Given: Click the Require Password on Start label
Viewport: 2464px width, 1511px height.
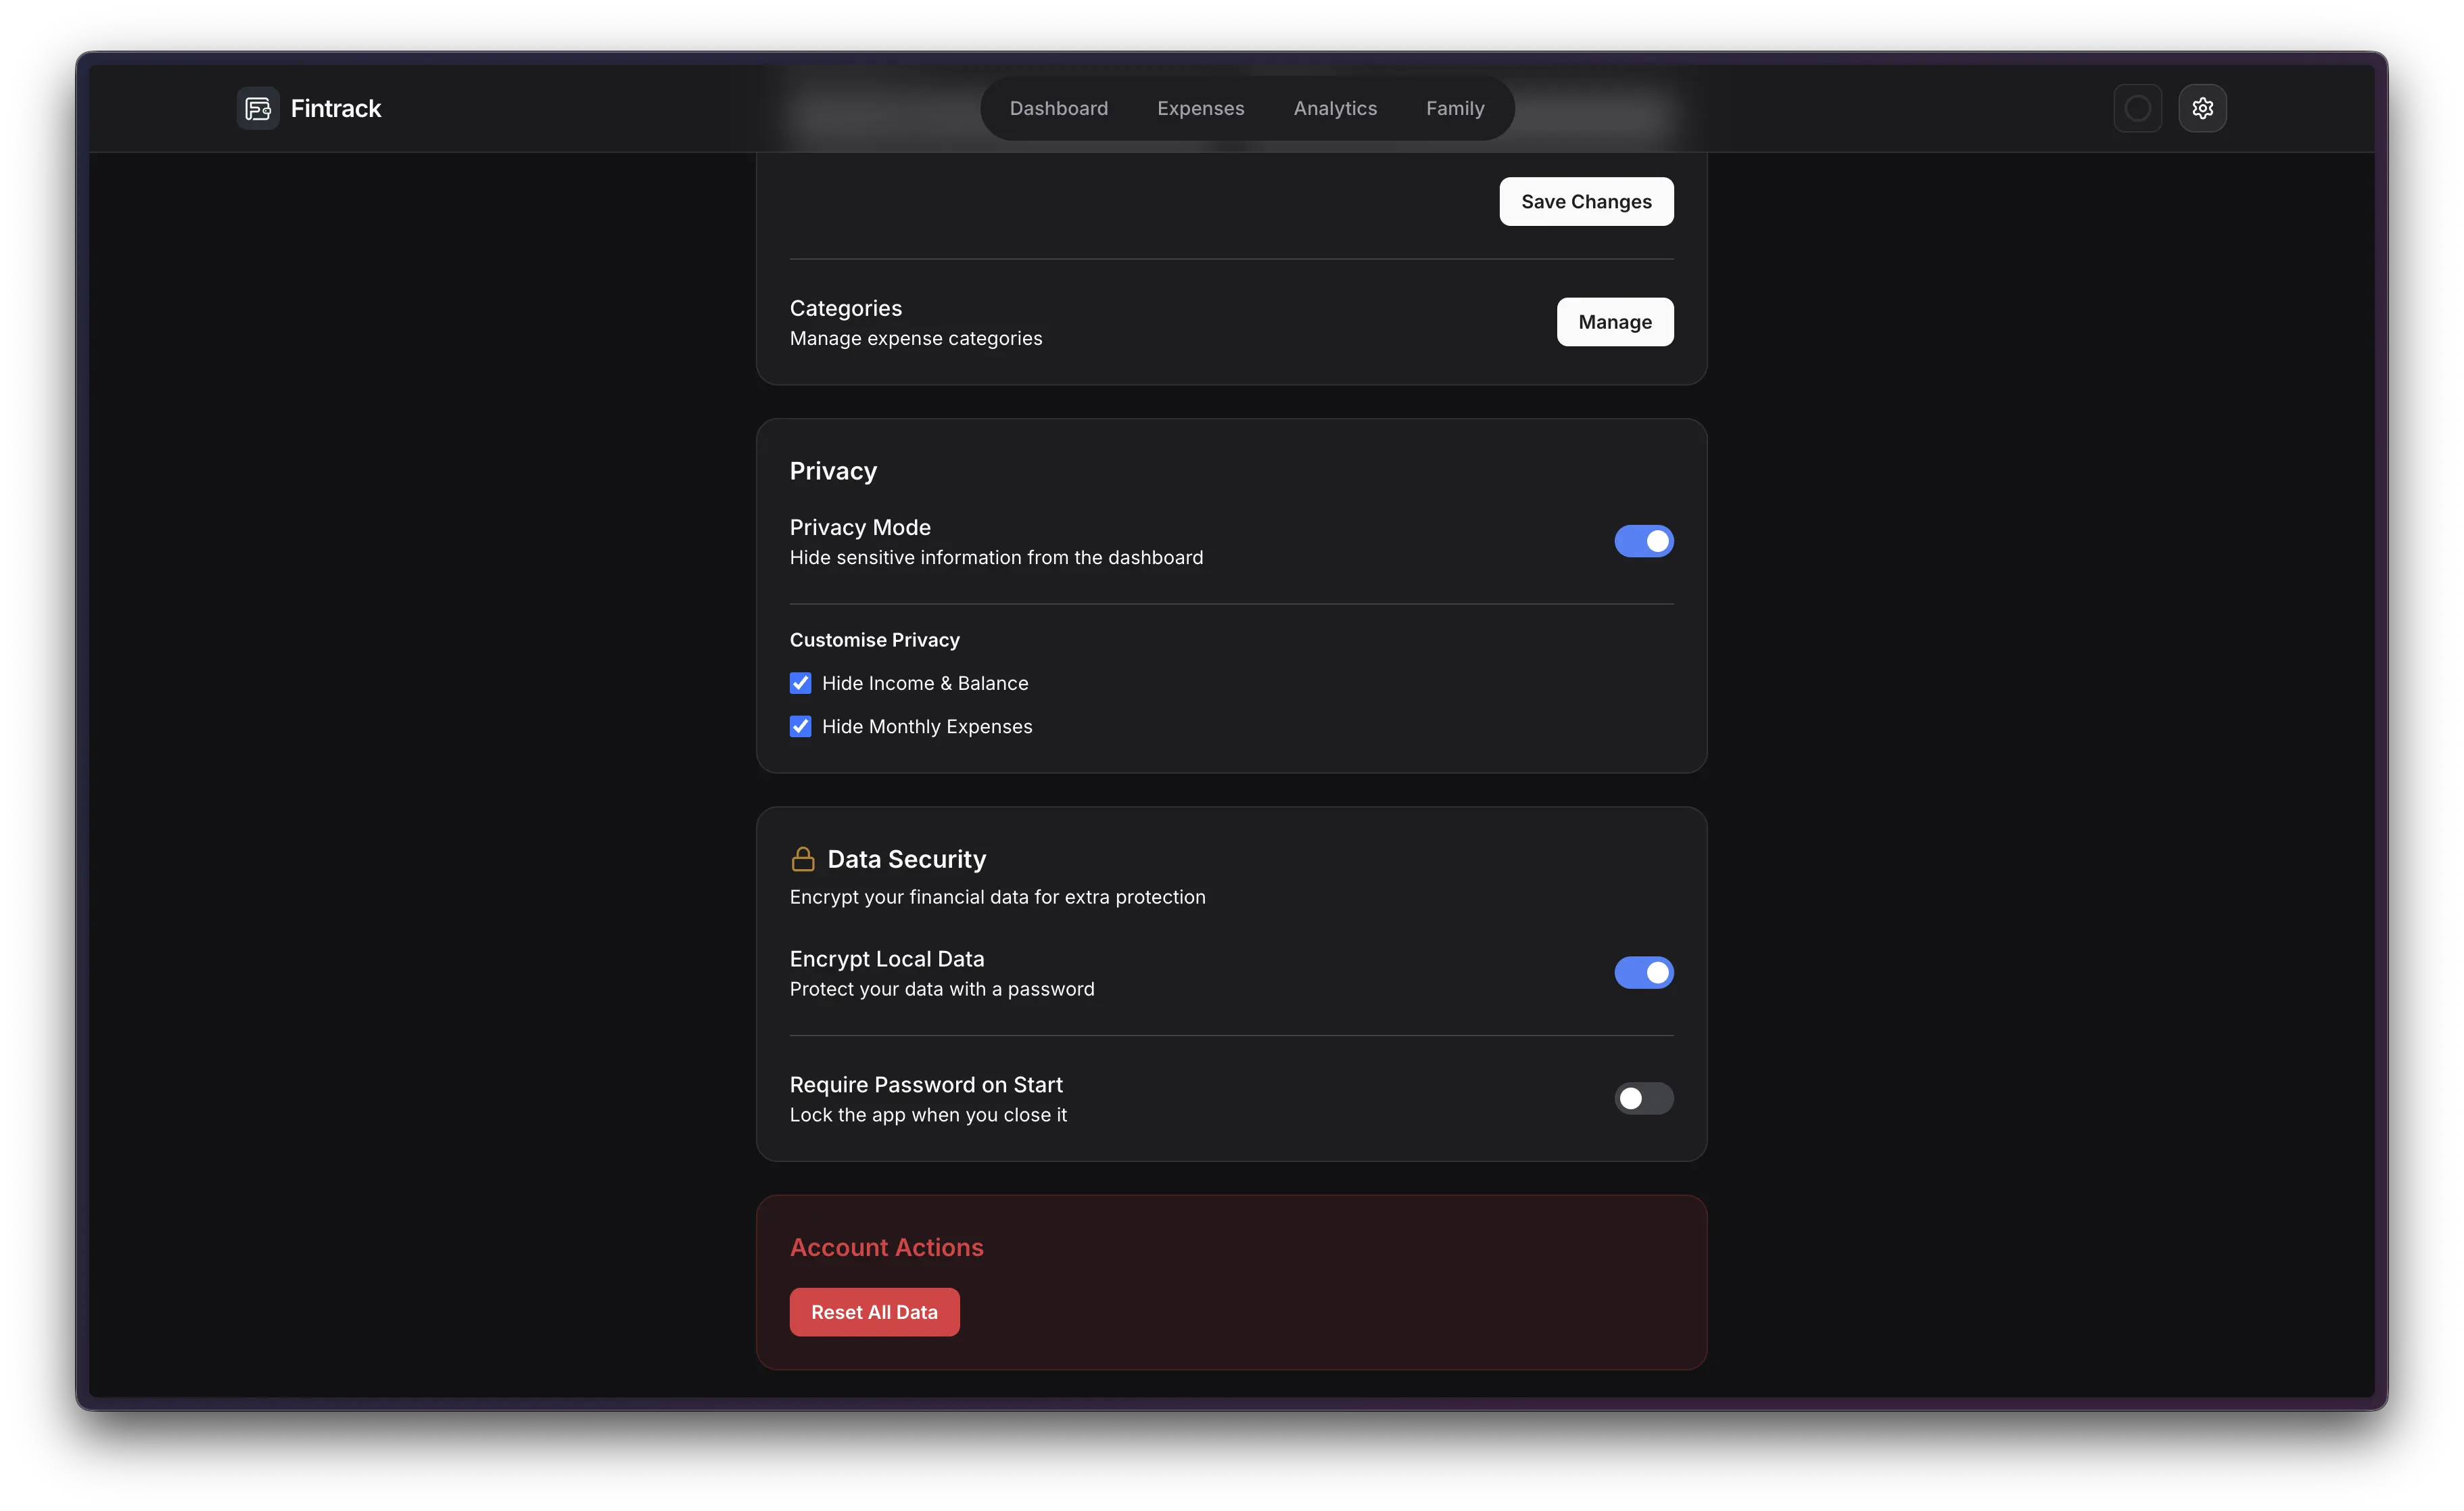Looking at the screenshot, I should point(925,1085).
